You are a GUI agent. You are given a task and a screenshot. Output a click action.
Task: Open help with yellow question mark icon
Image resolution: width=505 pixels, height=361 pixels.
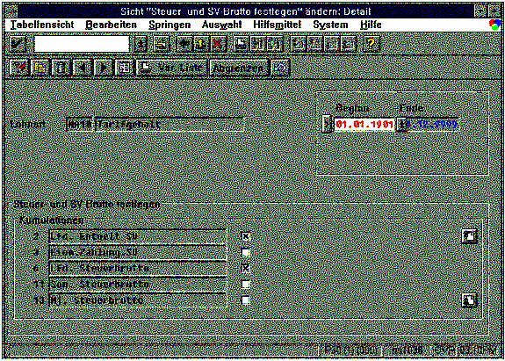371,44
